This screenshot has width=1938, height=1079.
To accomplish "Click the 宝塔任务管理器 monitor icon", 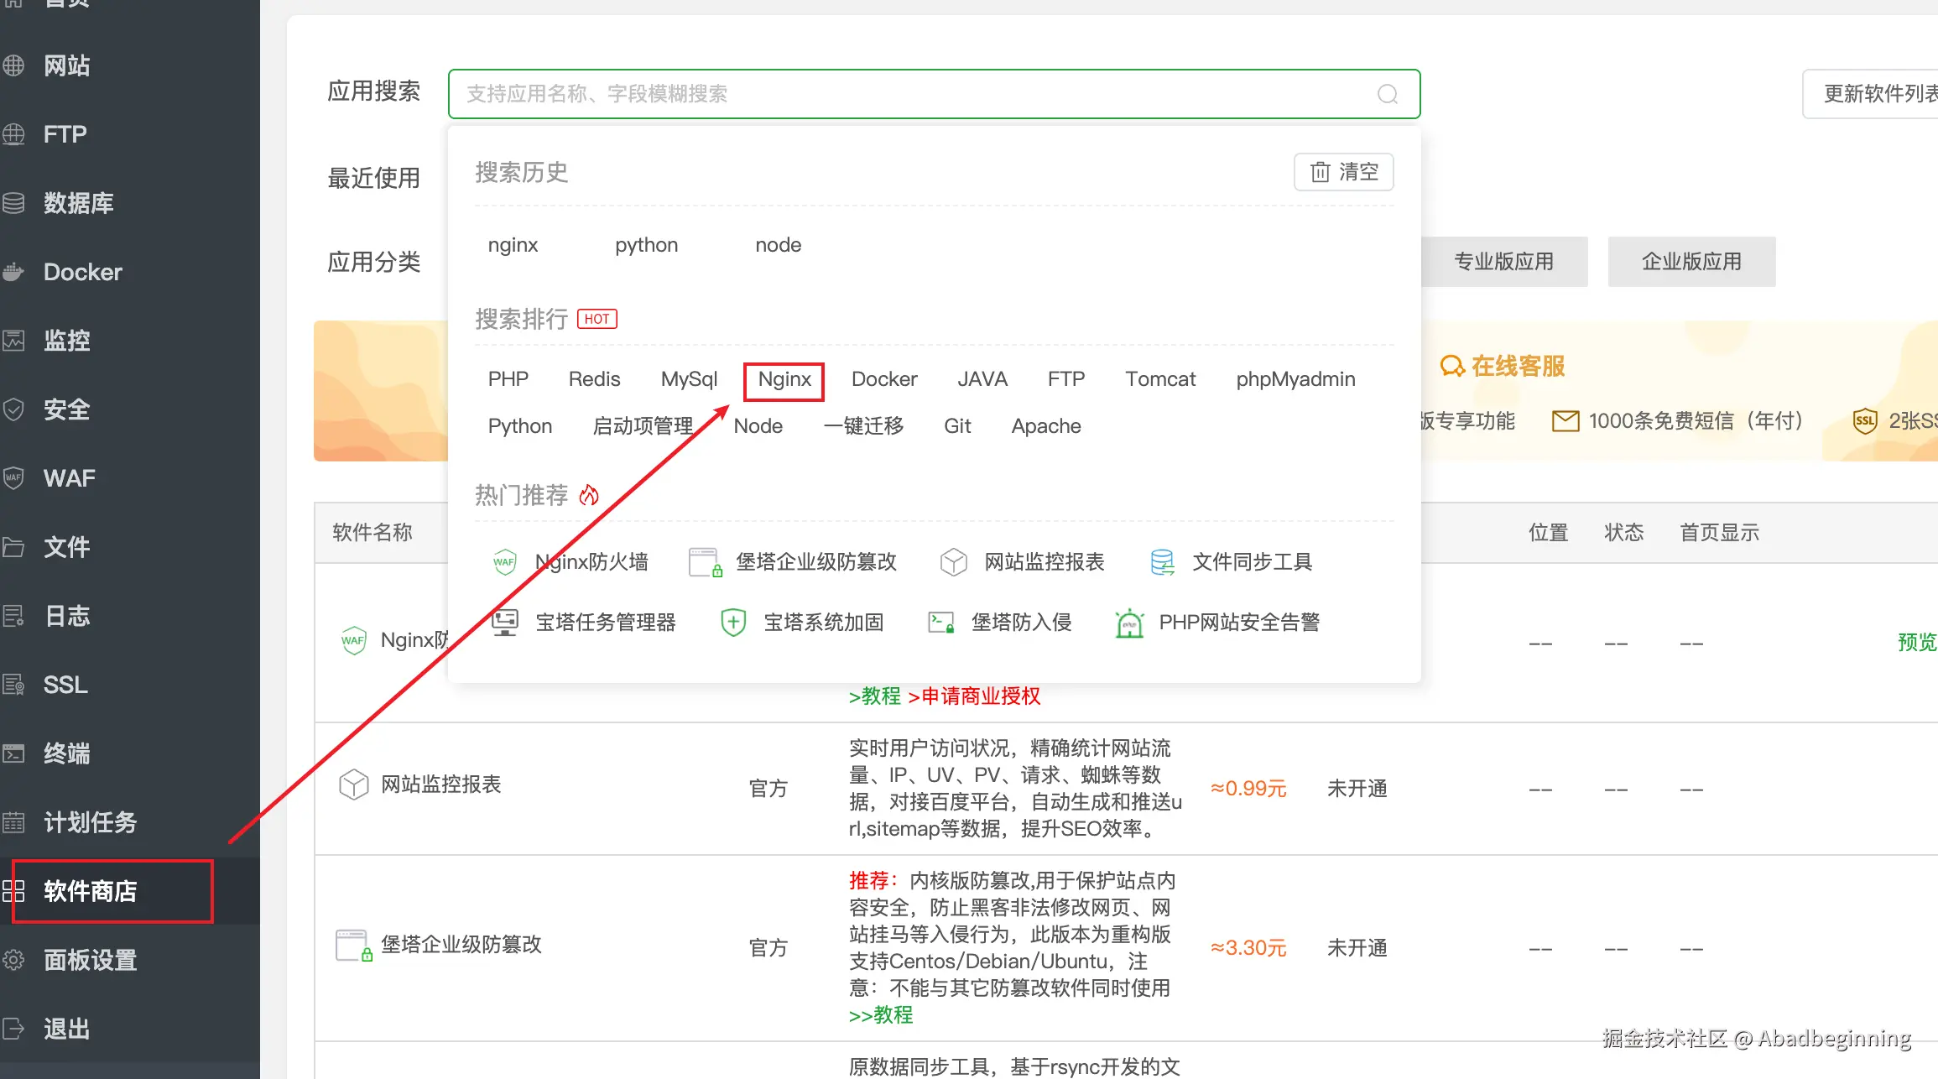I will click(x=504, y=623).
